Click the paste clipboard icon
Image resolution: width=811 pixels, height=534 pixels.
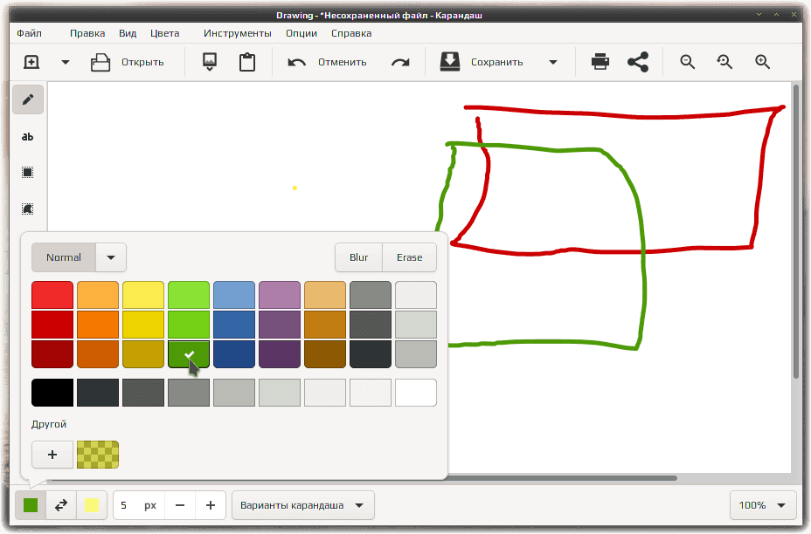click(x=247, y=62)
